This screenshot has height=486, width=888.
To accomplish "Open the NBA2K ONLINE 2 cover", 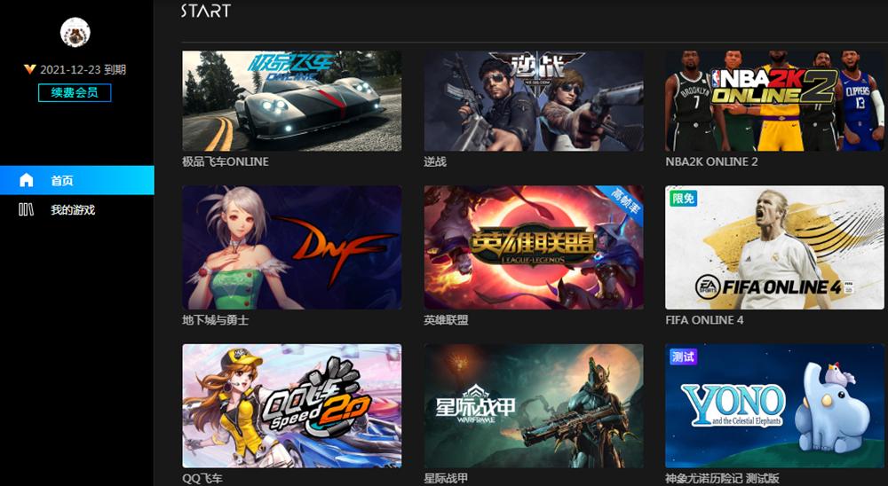I will 774,101.
